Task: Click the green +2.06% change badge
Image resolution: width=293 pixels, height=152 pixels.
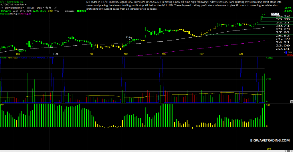Action: coord(81,11)
